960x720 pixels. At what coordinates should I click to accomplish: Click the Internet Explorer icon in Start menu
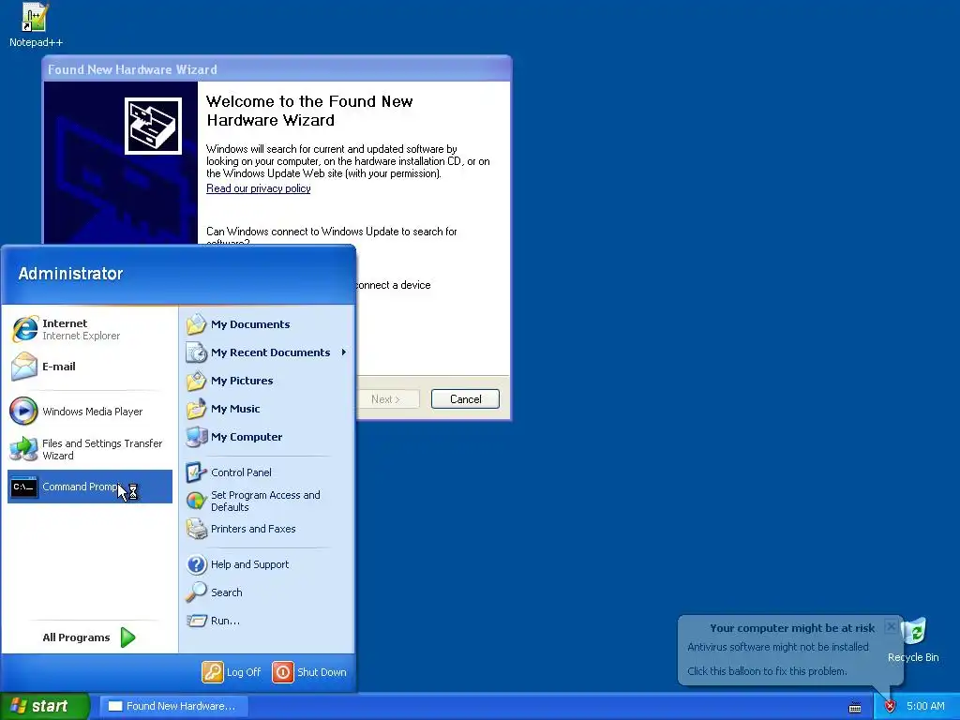point(24,329)
